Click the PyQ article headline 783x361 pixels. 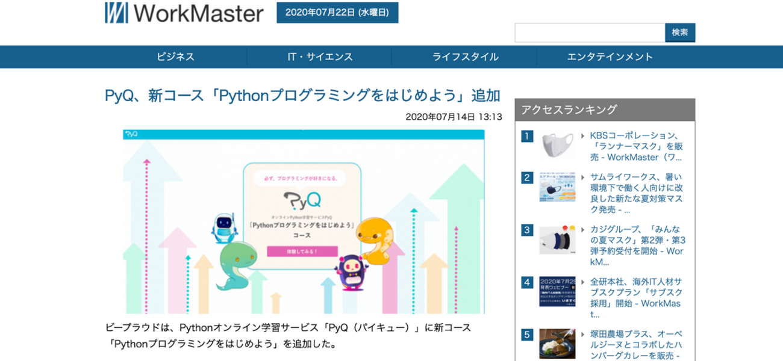[x=303, y=96]
